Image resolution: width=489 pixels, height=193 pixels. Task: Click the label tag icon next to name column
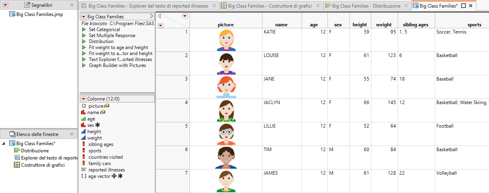(103, 112)
